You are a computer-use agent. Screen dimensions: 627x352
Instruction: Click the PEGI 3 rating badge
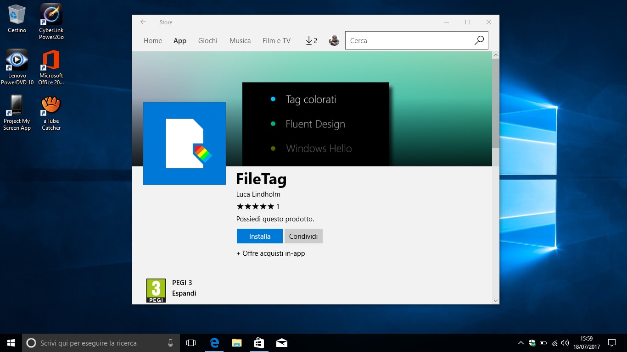pos(156,291)
